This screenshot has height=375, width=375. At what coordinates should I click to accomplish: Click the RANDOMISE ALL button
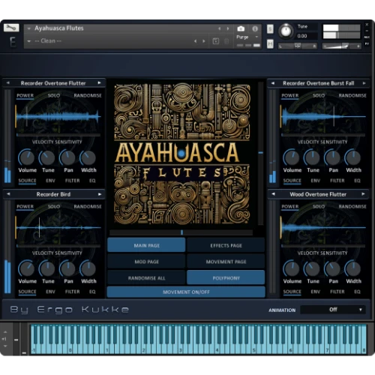[x=146, y=278]
